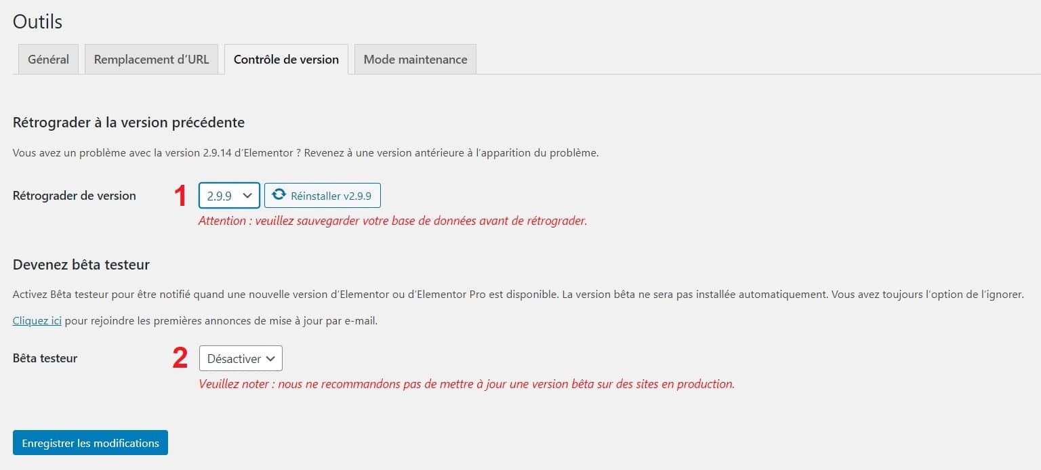This screenshot has width=1041, height=470.
Task: Go to Mode maintenance tab
Action: pos(415,60)
